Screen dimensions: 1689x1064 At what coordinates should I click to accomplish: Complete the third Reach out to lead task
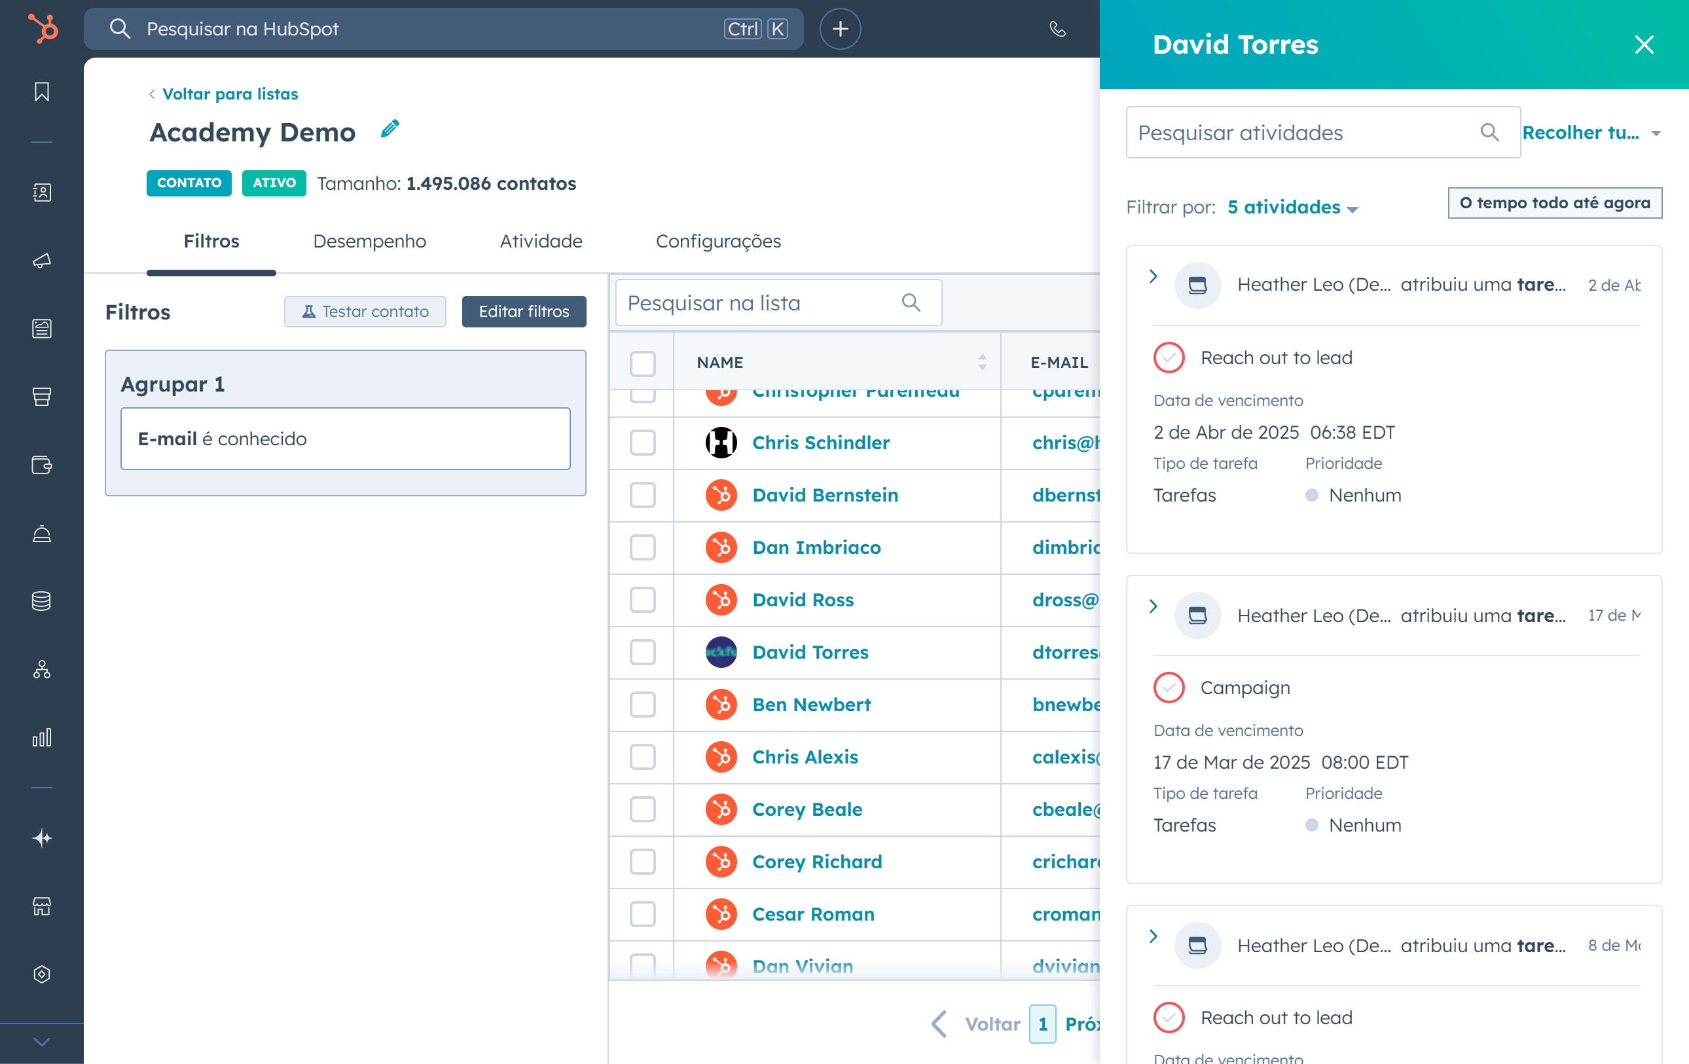(1169, 1017)
